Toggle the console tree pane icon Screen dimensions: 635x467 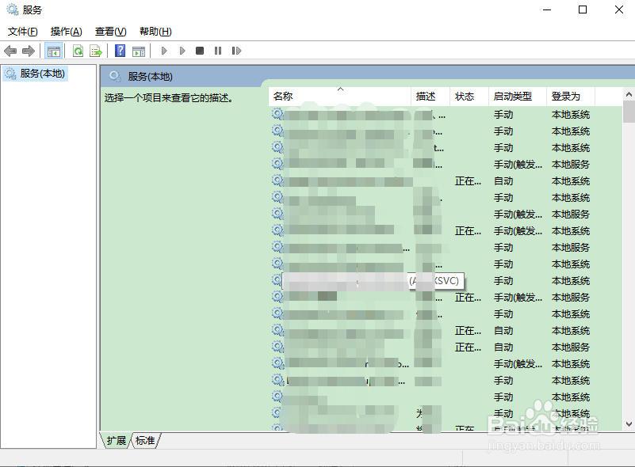pyautogui.click(x=54, y=50)
